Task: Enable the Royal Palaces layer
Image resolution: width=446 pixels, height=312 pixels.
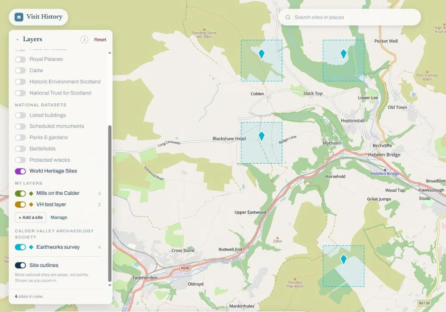Action: pyautogui.click(x=20, y=59)
